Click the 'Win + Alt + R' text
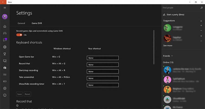The height and width of the screenshot is (109, 205). point(59,70)
